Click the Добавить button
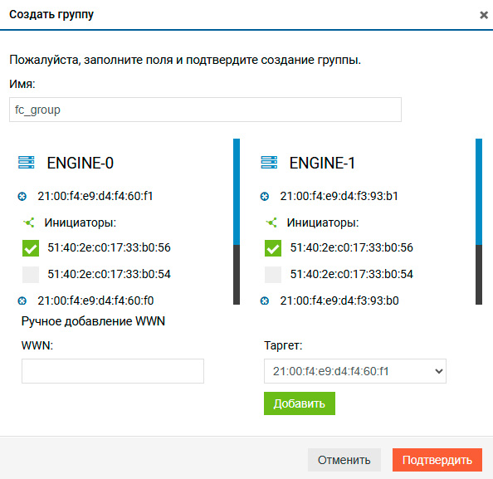The width and height of the screenshot is (493, 479). [x=300, y=403]
